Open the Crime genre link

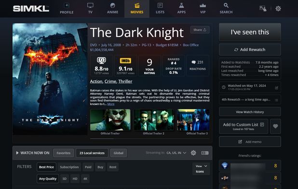tap(110, 82)
